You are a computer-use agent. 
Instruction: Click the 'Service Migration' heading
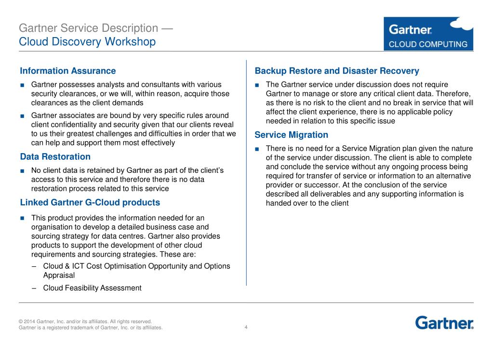coord(291,135)
